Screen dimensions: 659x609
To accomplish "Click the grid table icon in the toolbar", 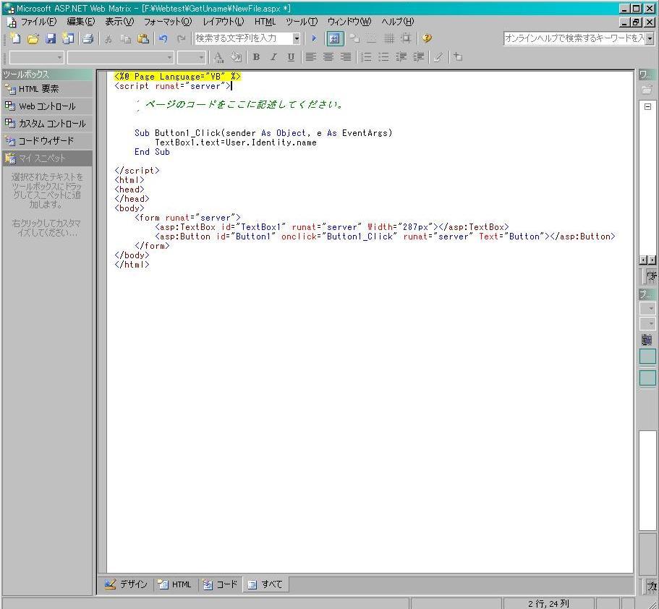I will [389, 38].
